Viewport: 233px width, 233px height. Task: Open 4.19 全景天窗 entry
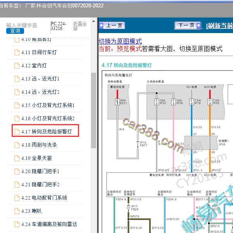[36, 158]
